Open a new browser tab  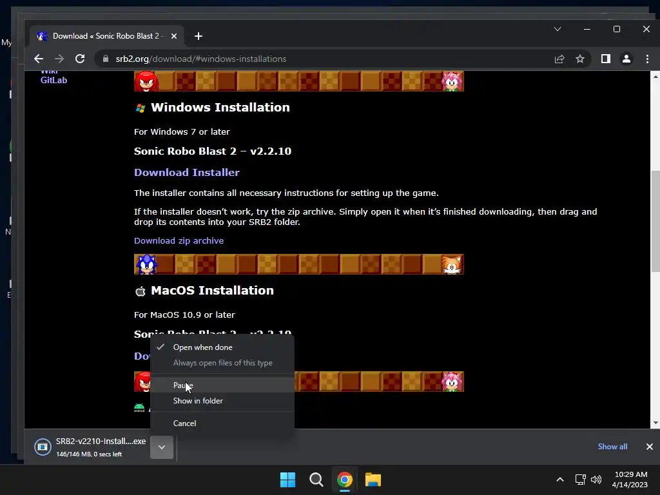pyautogui.click(x=199, y=36)
